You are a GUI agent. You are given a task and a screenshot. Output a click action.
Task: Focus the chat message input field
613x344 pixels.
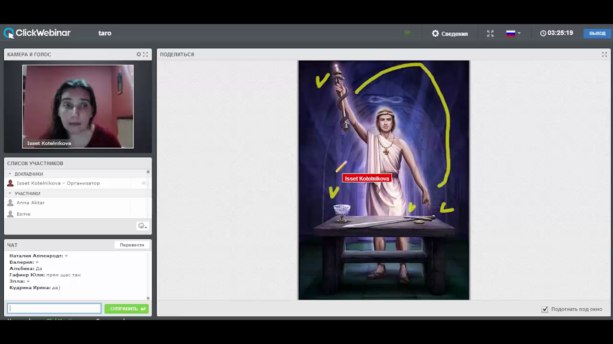[54, 309]
